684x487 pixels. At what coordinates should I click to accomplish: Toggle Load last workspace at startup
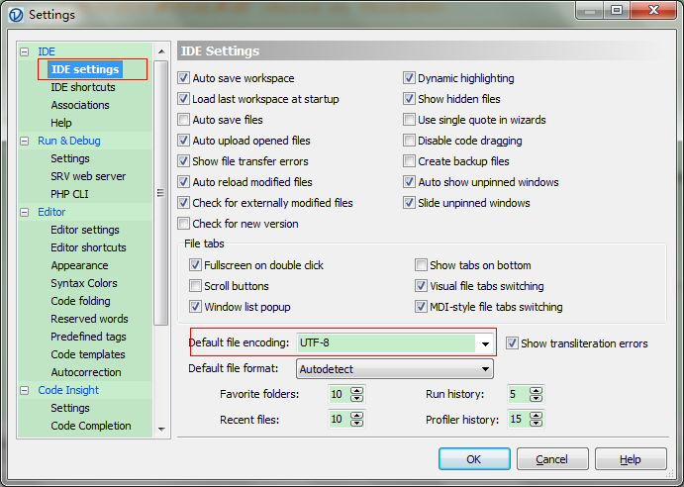coord(184,99)
